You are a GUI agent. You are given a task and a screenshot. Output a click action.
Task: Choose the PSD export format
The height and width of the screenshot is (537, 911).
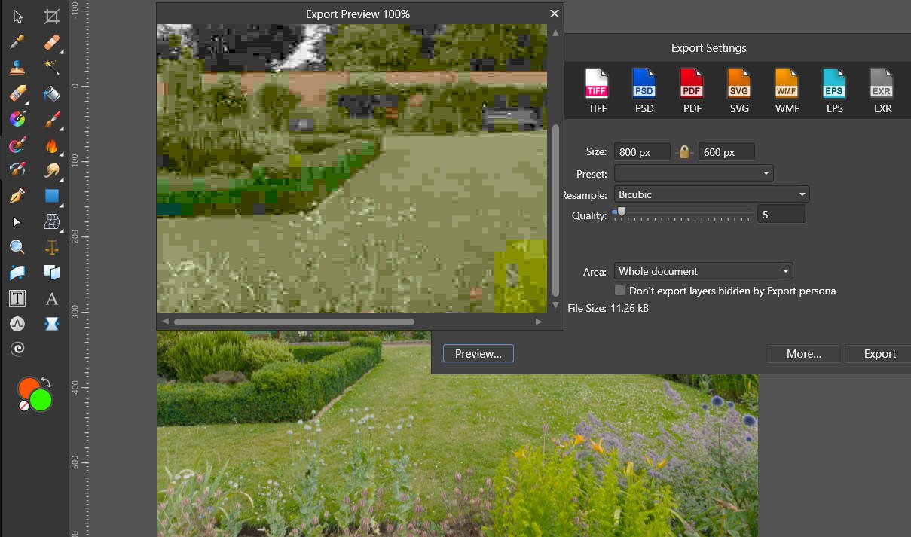(x=644, y=90)
